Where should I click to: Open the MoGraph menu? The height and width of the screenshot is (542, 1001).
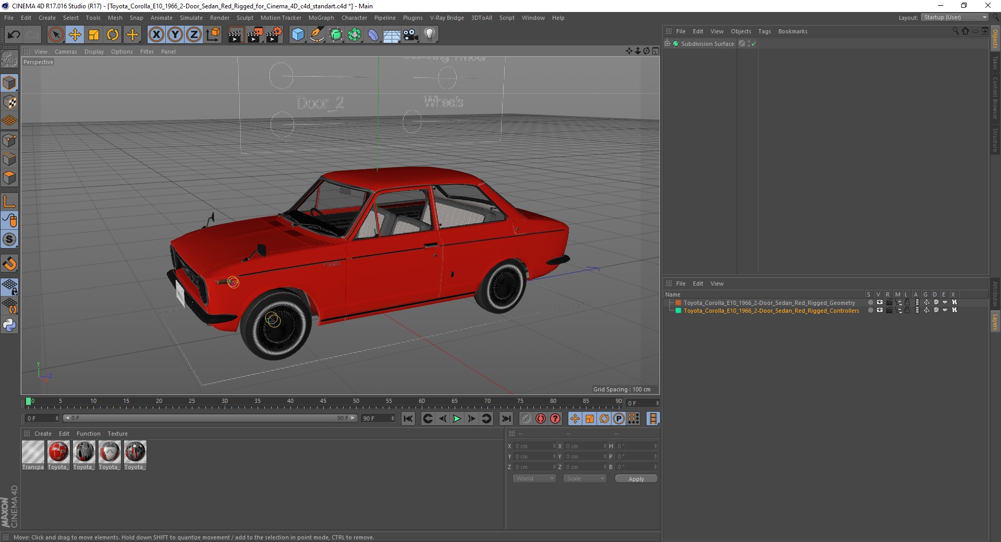(321, 18)
